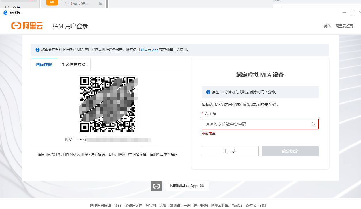This screenshot has width=361, height=209.
Task: Open 1688 footer link
Action: click(x=118, y=205)
